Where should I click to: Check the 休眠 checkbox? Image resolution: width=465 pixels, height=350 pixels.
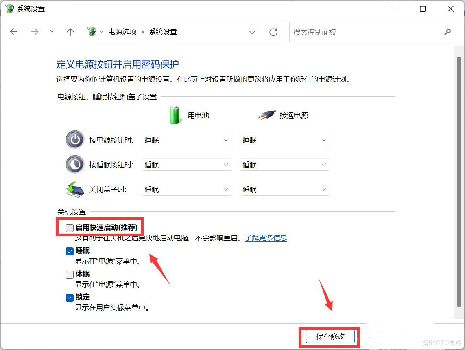click(x=69, y=274)
